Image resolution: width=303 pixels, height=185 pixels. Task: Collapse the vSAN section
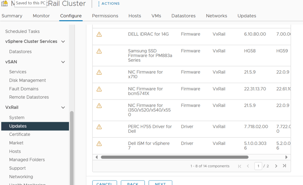click(63, 62)
